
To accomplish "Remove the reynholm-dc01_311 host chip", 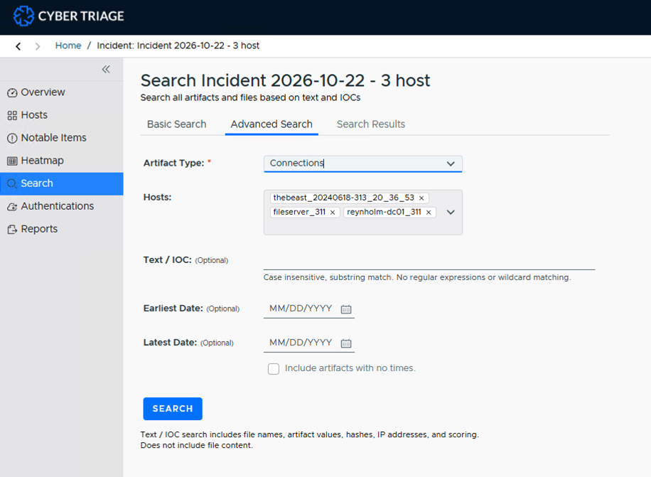I will pos(429,212).
